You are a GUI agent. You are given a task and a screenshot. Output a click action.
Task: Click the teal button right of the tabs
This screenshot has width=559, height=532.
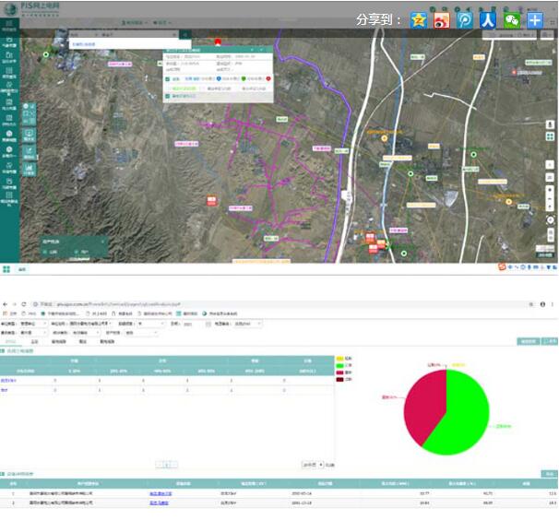tap(529, 341)
